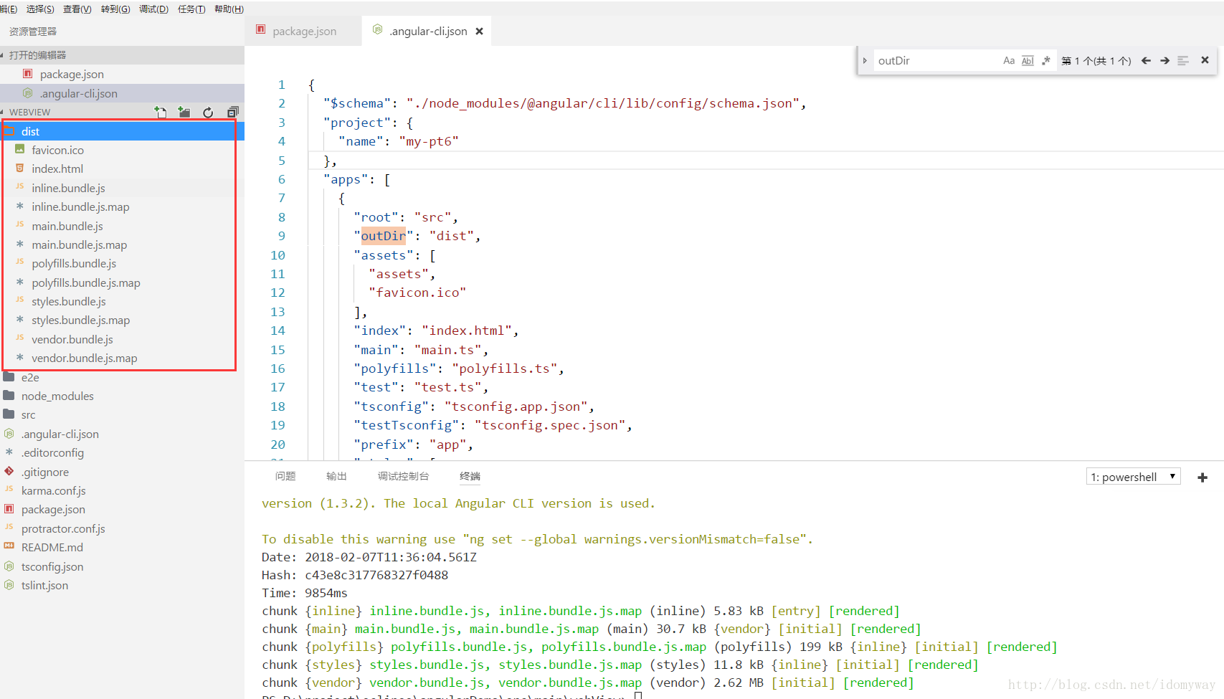The image size is (1224, 699).
Task: Close the find widget
Action: (x=1205, y=60)
